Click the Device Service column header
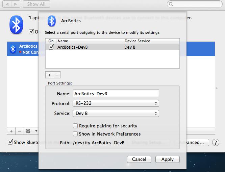 tap(151, 41)
